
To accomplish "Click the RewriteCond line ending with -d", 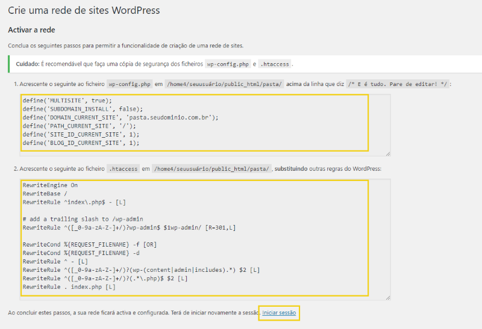I will [81, 253].
